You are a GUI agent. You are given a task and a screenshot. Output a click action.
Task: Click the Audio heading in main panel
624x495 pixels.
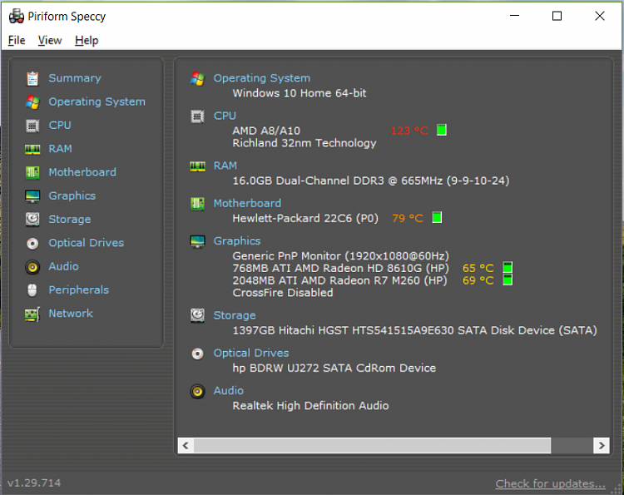point(229,391)
